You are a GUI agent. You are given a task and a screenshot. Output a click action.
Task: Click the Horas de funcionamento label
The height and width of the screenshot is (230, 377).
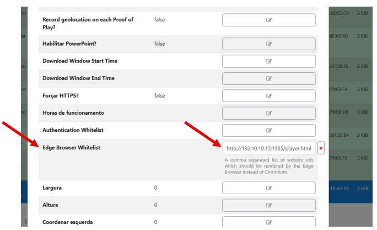[x=73, y=113]
